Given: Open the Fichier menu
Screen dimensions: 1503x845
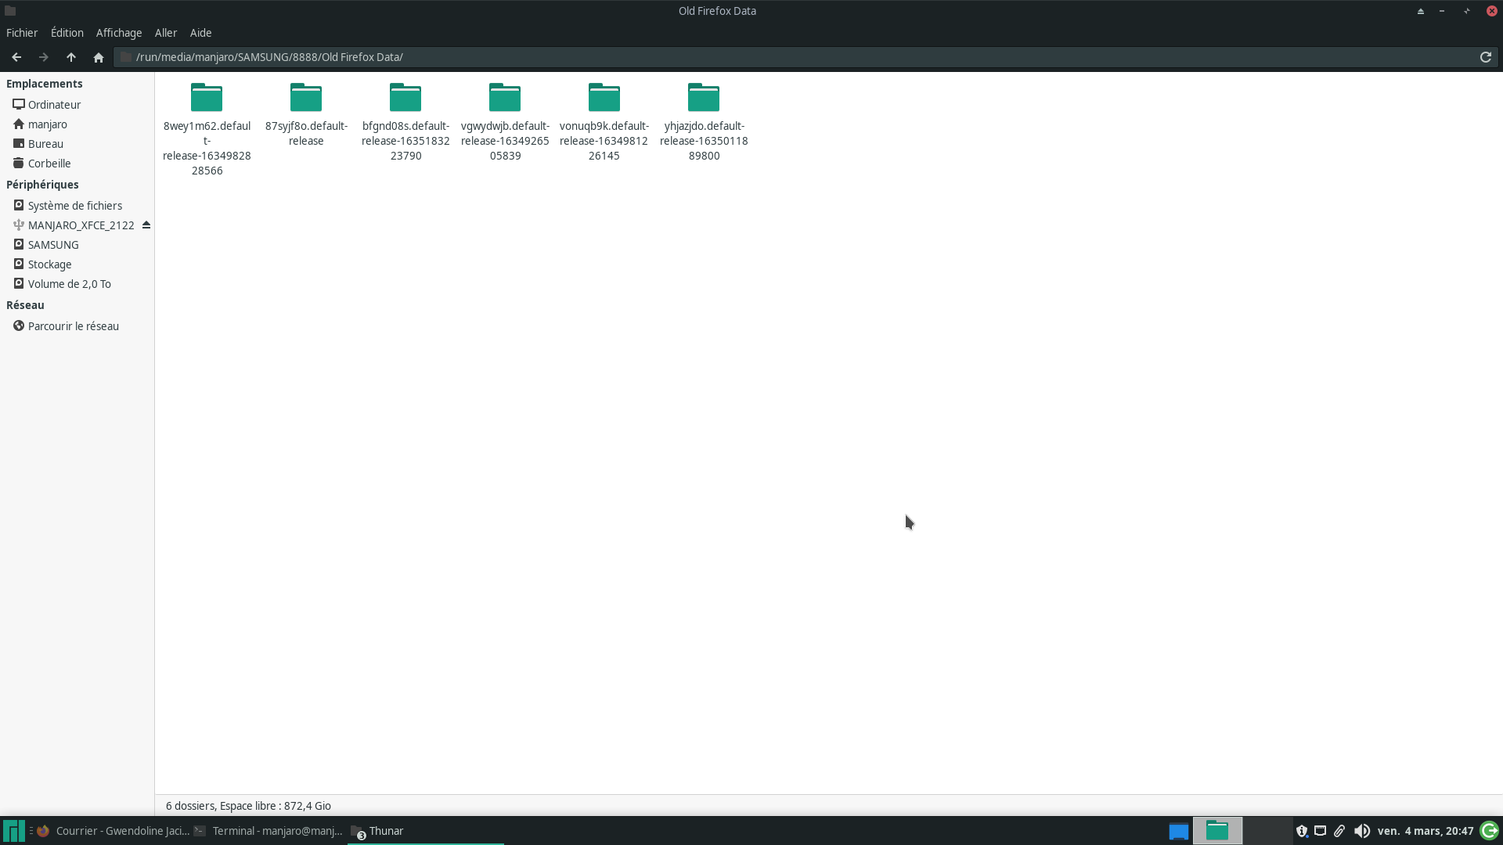Looking at the screenshot, I should pos(22,33).
